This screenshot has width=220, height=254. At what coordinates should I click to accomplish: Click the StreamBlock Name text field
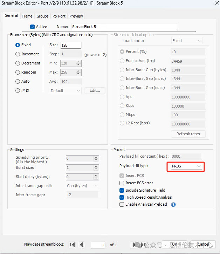point(124,27)
